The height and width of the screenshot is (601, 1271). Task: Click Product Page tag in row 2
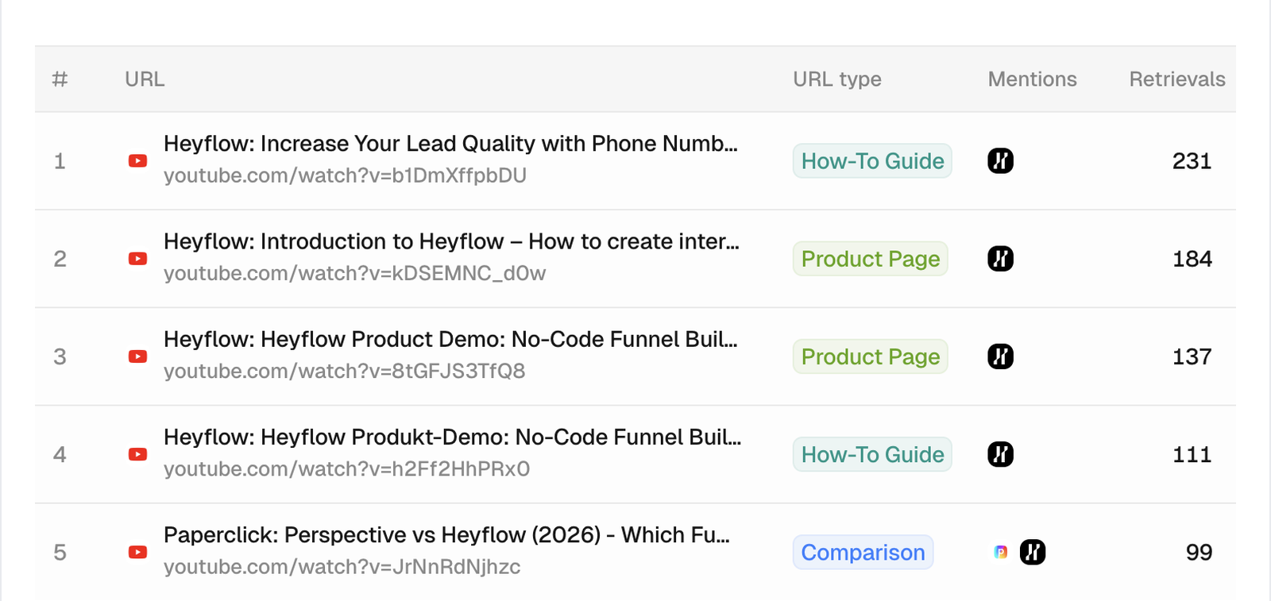870,259
